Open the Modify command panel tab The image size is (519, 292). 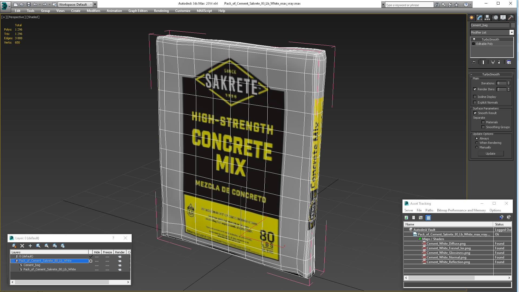point(479,18)
